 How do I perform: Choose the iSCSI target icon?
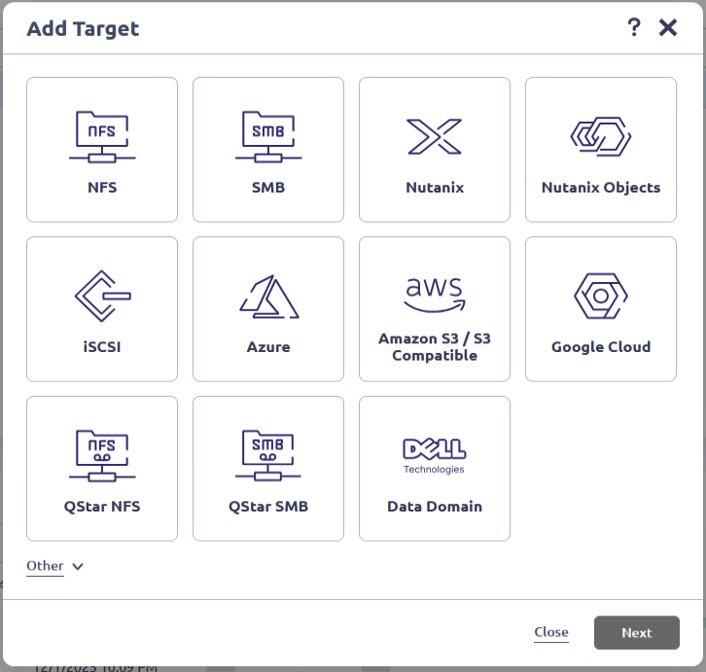(x=102, y=296)
